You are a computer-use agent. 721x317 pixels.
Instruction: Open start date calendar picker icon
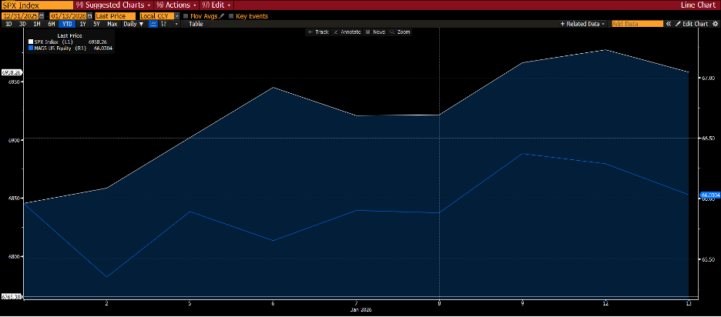pyautogui.click(x=42, y=15)
